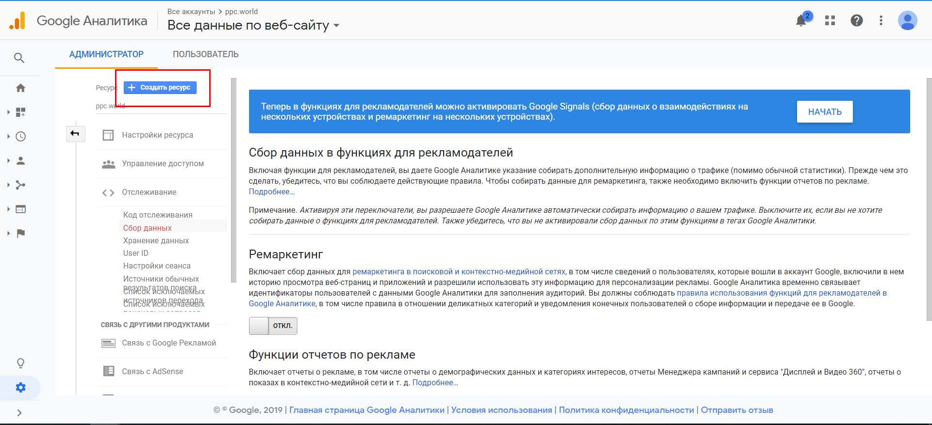Click the access management people icon
Viewport: 932px width, 425px height.
pyautogui.click(x=108, y=164)
